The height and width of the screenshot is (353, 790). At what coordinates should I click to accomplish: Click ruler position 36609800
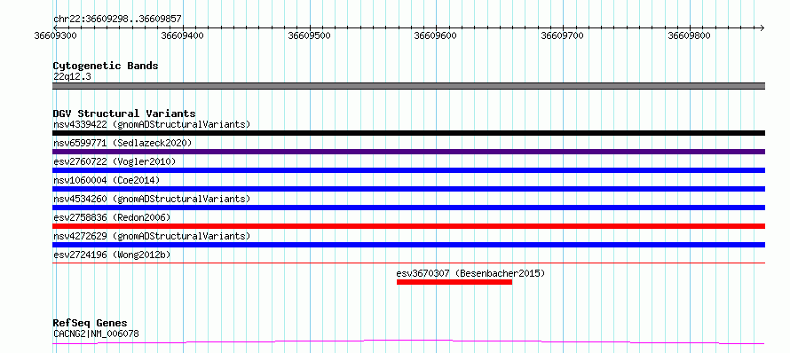pos(689,35)
